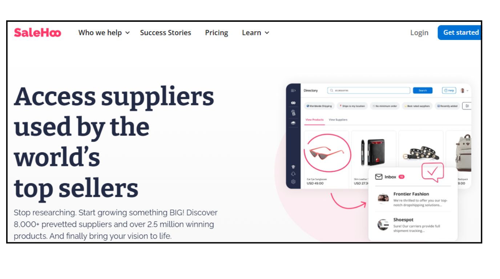The width and height of the screenshot is (500, 279).
Task: Click the SaleHoo logo
Action: point(37,33)
